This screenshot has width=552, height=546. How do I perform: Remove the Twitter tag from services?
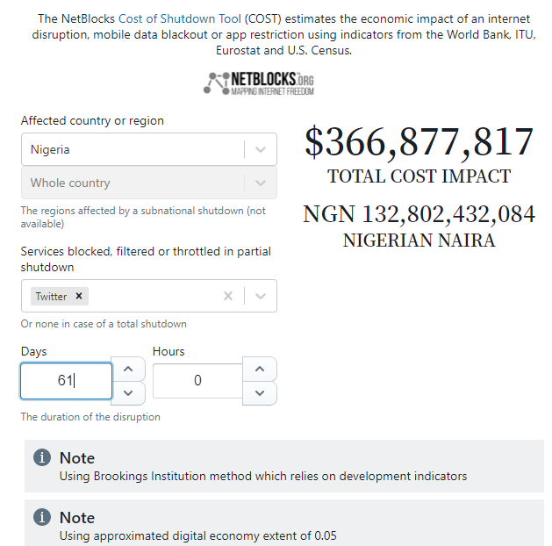tap(79, 296)
